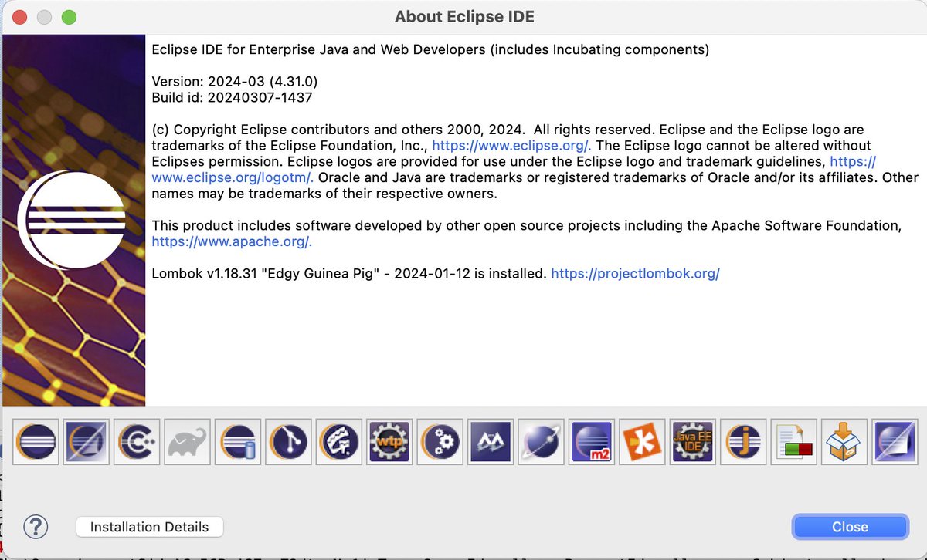Click the 'Version: 2024-03 (4.31.0)' text

click(235, 81)
